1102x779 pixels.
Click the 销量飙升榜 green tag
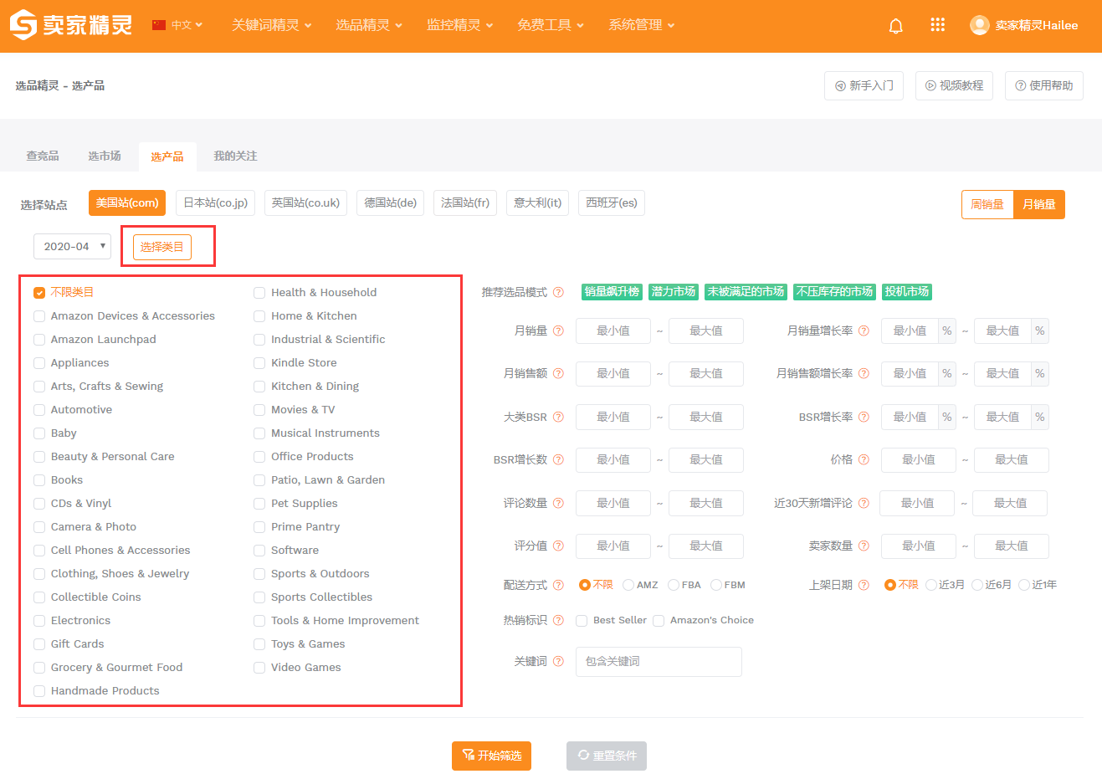tap(612, 292)
